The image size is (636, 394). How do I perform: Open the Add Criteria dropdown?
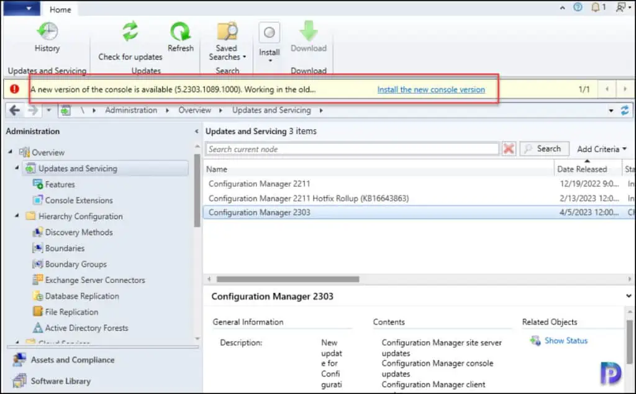click(x=602, y=149)
